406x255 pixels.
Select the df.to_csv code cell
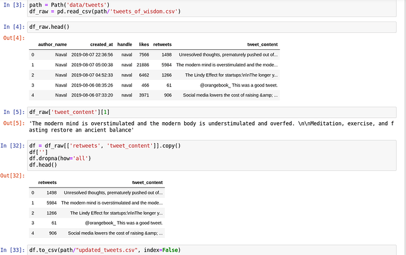[212, 250]
